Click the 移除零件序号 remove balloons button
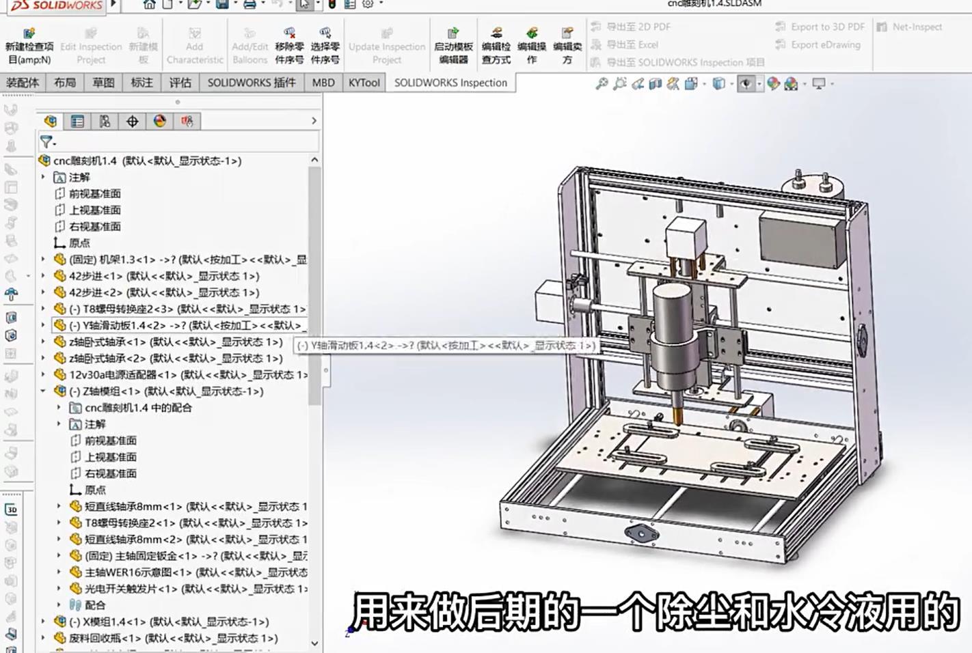 [289, 46]
